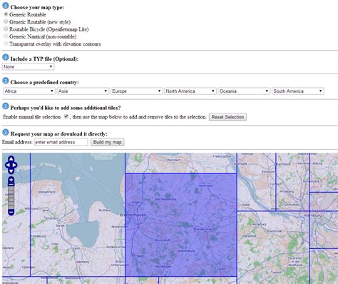Open the Europe country dropdown
The width and height of the screenshot is (338, 284).
(x=136, y=91)
